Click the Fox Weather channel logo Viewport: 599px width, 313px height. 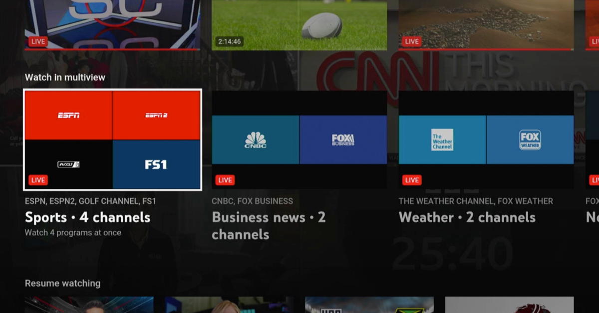coord(530,140)
